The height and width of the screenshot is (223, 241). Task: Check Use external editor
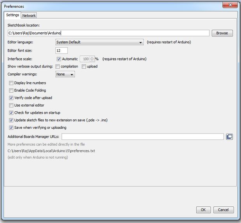11,105
